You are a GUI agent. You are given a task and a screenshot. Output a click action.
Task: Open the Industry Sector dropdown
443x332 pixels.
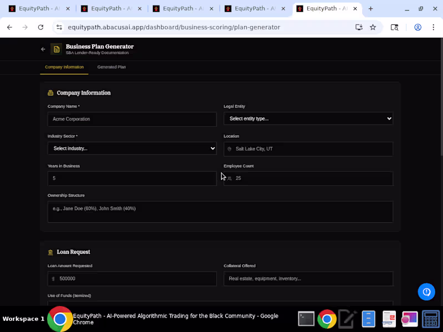132,148
